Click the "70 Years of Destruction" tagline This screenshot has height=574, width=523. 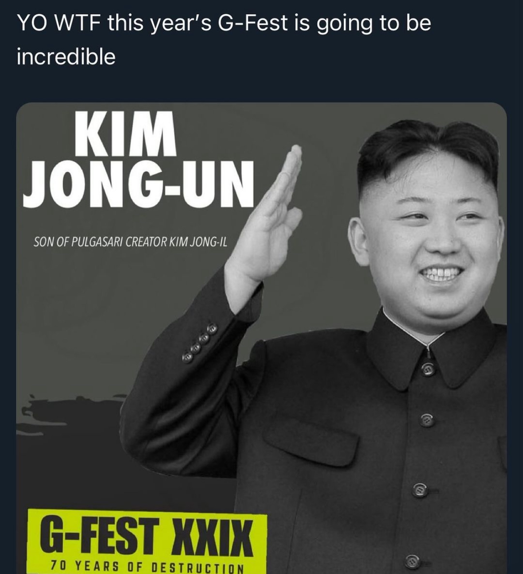tap(147, 567)
